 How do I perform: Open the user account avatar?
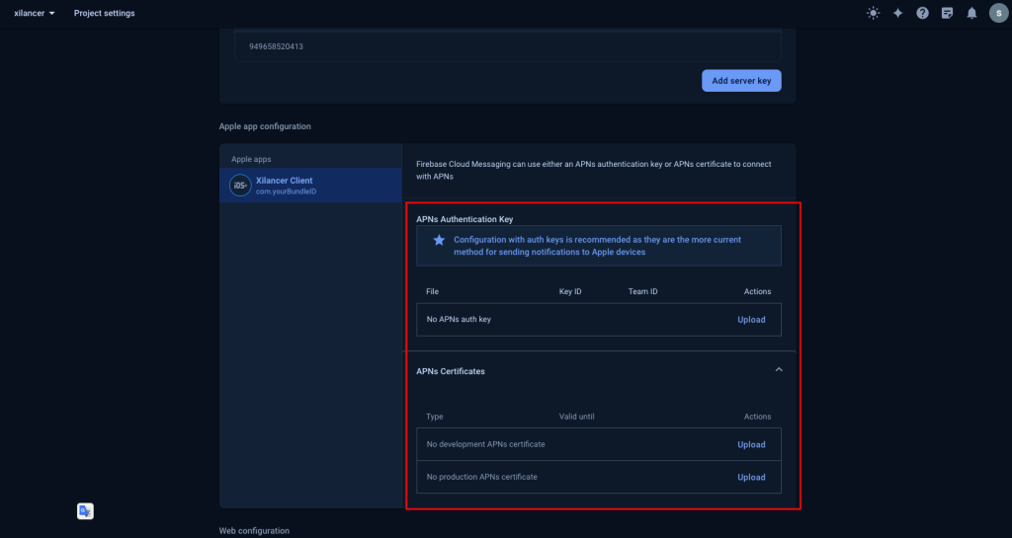point(998,13)
